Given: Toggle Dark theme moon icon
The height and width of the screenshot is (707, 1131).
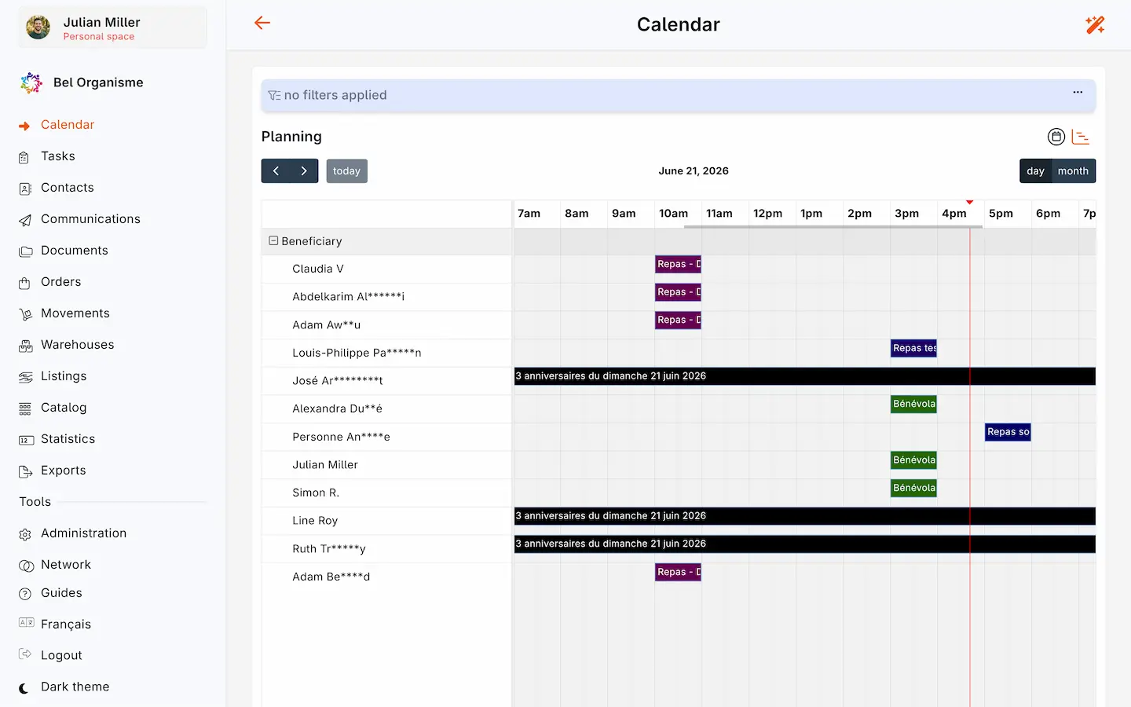Looking at the screenshot, I should (24, 688).
